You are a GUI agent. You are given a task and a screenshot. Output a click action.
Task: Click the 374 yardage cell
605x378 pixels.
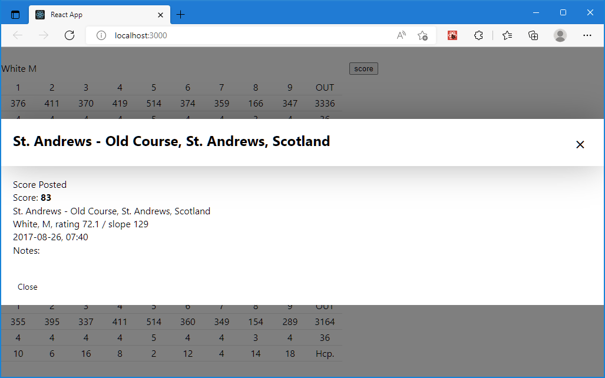click(187, 104)
